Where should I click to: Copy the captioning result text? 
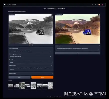(99, 46)
